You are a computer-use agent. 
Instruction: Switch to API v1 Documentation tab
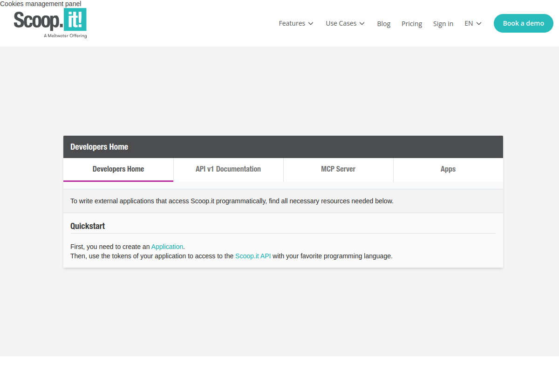tap(228, 169)
